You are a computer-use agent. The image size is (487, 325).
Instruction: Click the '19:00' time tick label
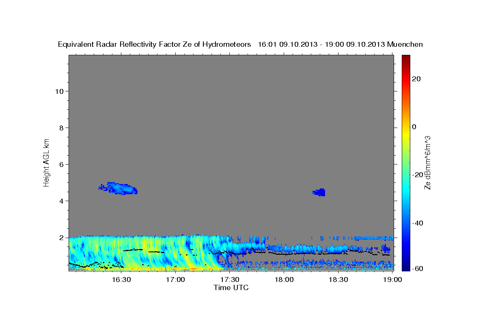392,279
